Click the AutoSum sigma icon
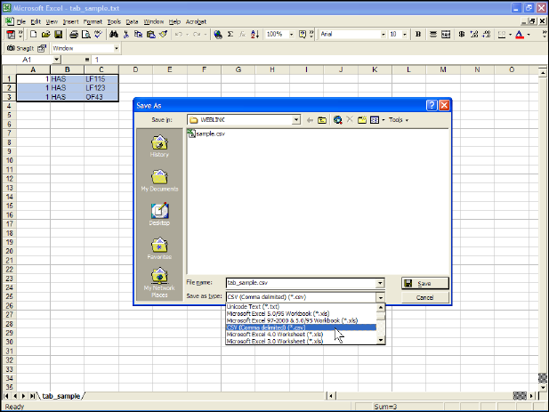This screenshot has width=549, height=412. click(230, 35)
